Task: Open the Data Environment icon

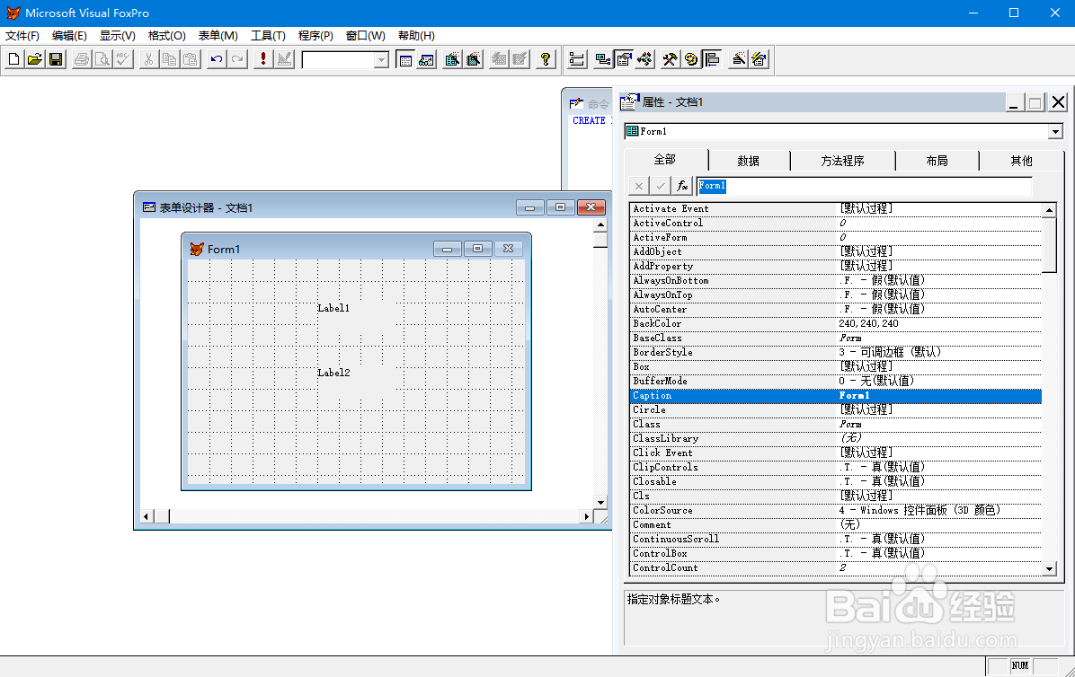Action: 603,59
